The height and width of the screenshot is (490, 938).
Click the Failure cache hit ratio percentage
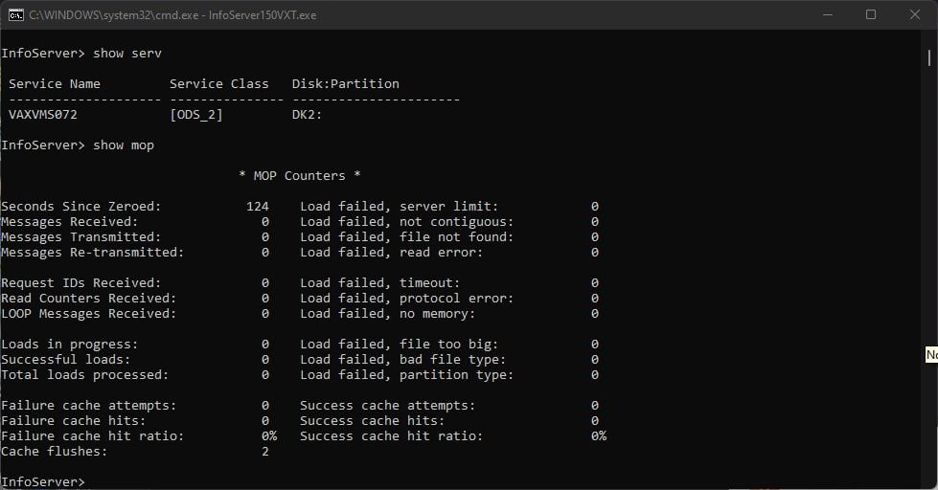coord(268,435)
